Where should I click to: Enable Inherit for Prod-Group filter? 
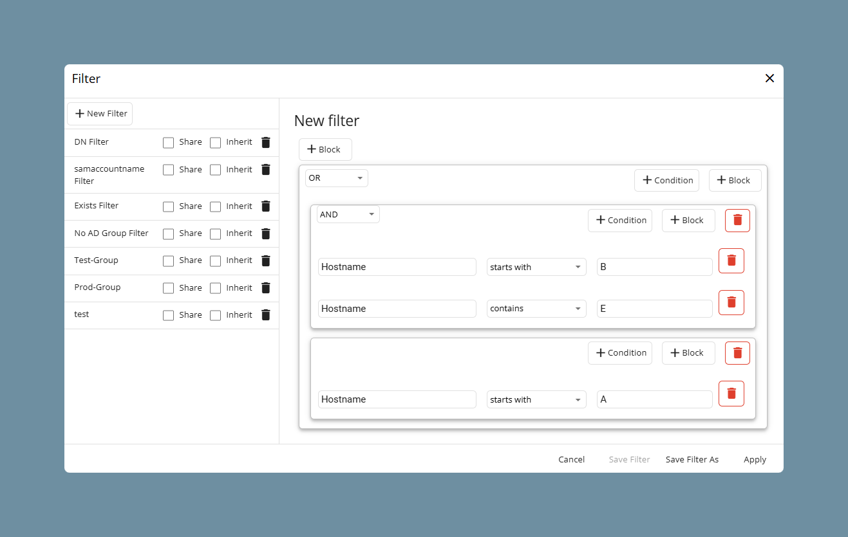click(x=216, y=288)
